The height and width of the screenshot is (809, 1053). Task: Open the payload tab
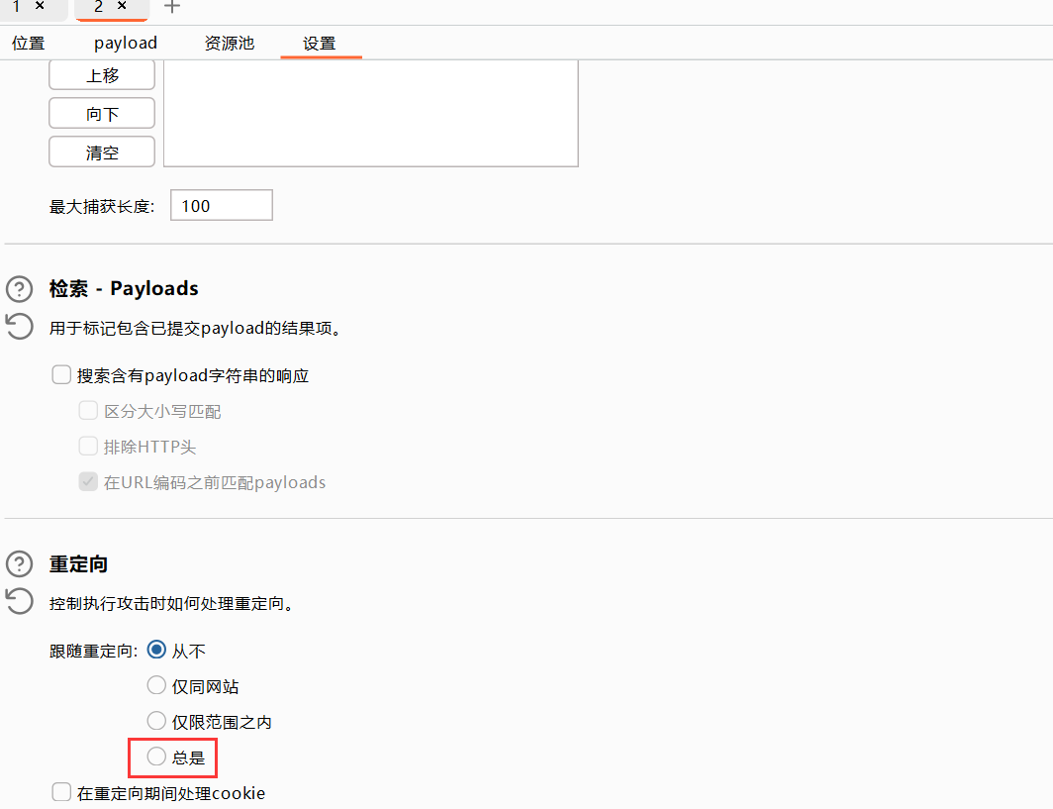(x=126, y=44)
